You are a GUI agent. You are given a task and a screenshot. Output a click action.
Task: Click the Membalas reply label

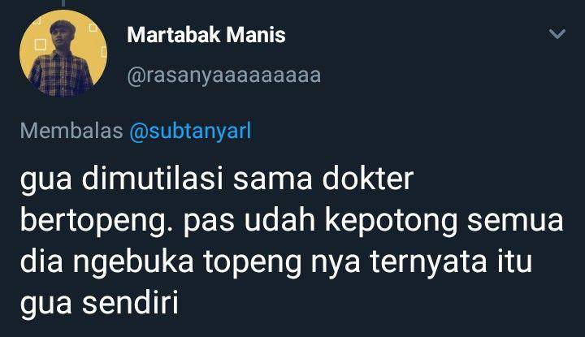pyautogui.click(x=71, y=131)
